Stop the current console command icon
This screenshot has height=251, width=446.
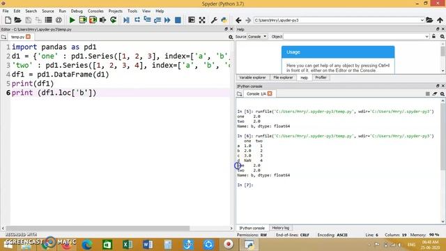click(427, 93)
